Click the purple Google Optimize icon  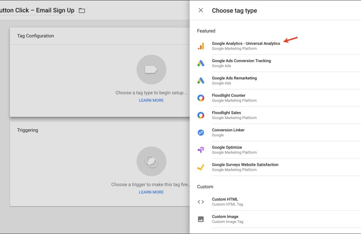201,150
